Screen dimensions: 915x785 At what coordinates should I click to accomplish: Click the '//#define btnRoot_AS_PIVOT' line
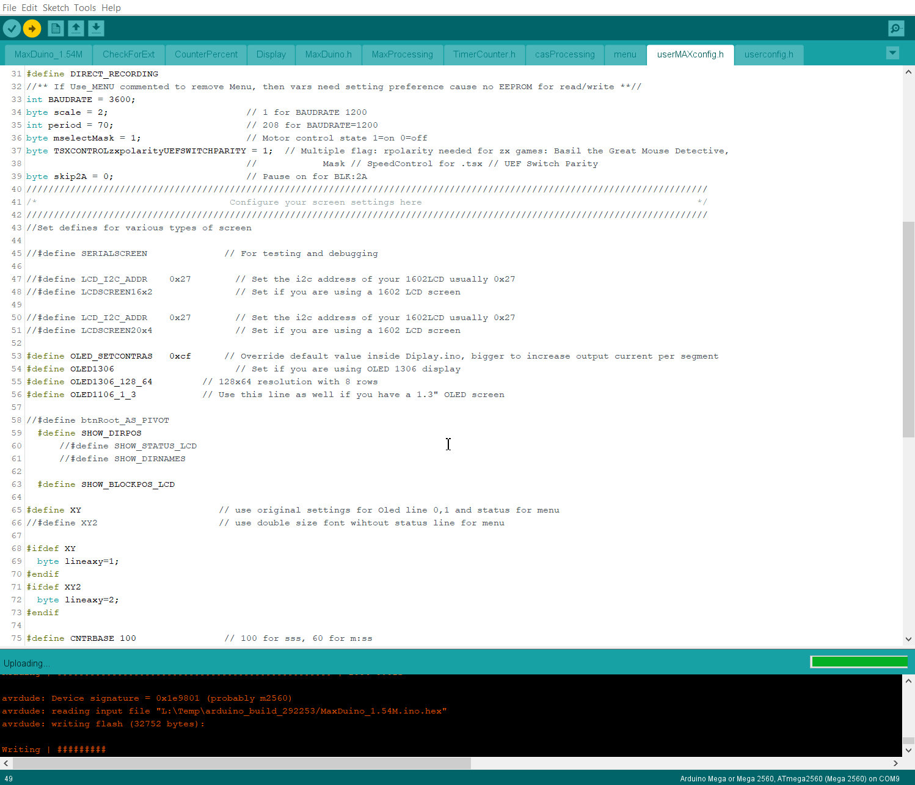tap(98, 420)
